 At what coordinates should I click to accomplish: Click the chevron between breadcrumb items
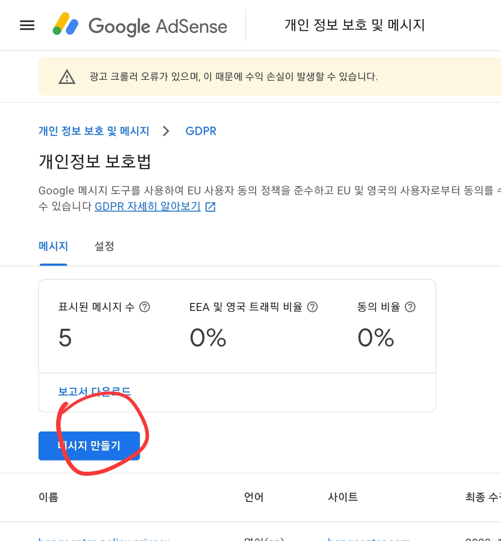pos(166,131)
